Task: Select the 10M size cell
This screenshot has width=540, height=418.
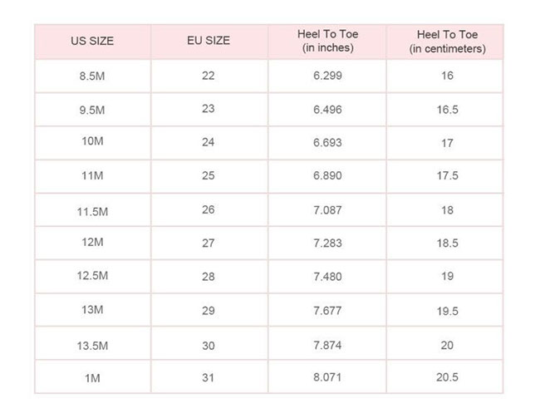Action: (x=92, y=143)
